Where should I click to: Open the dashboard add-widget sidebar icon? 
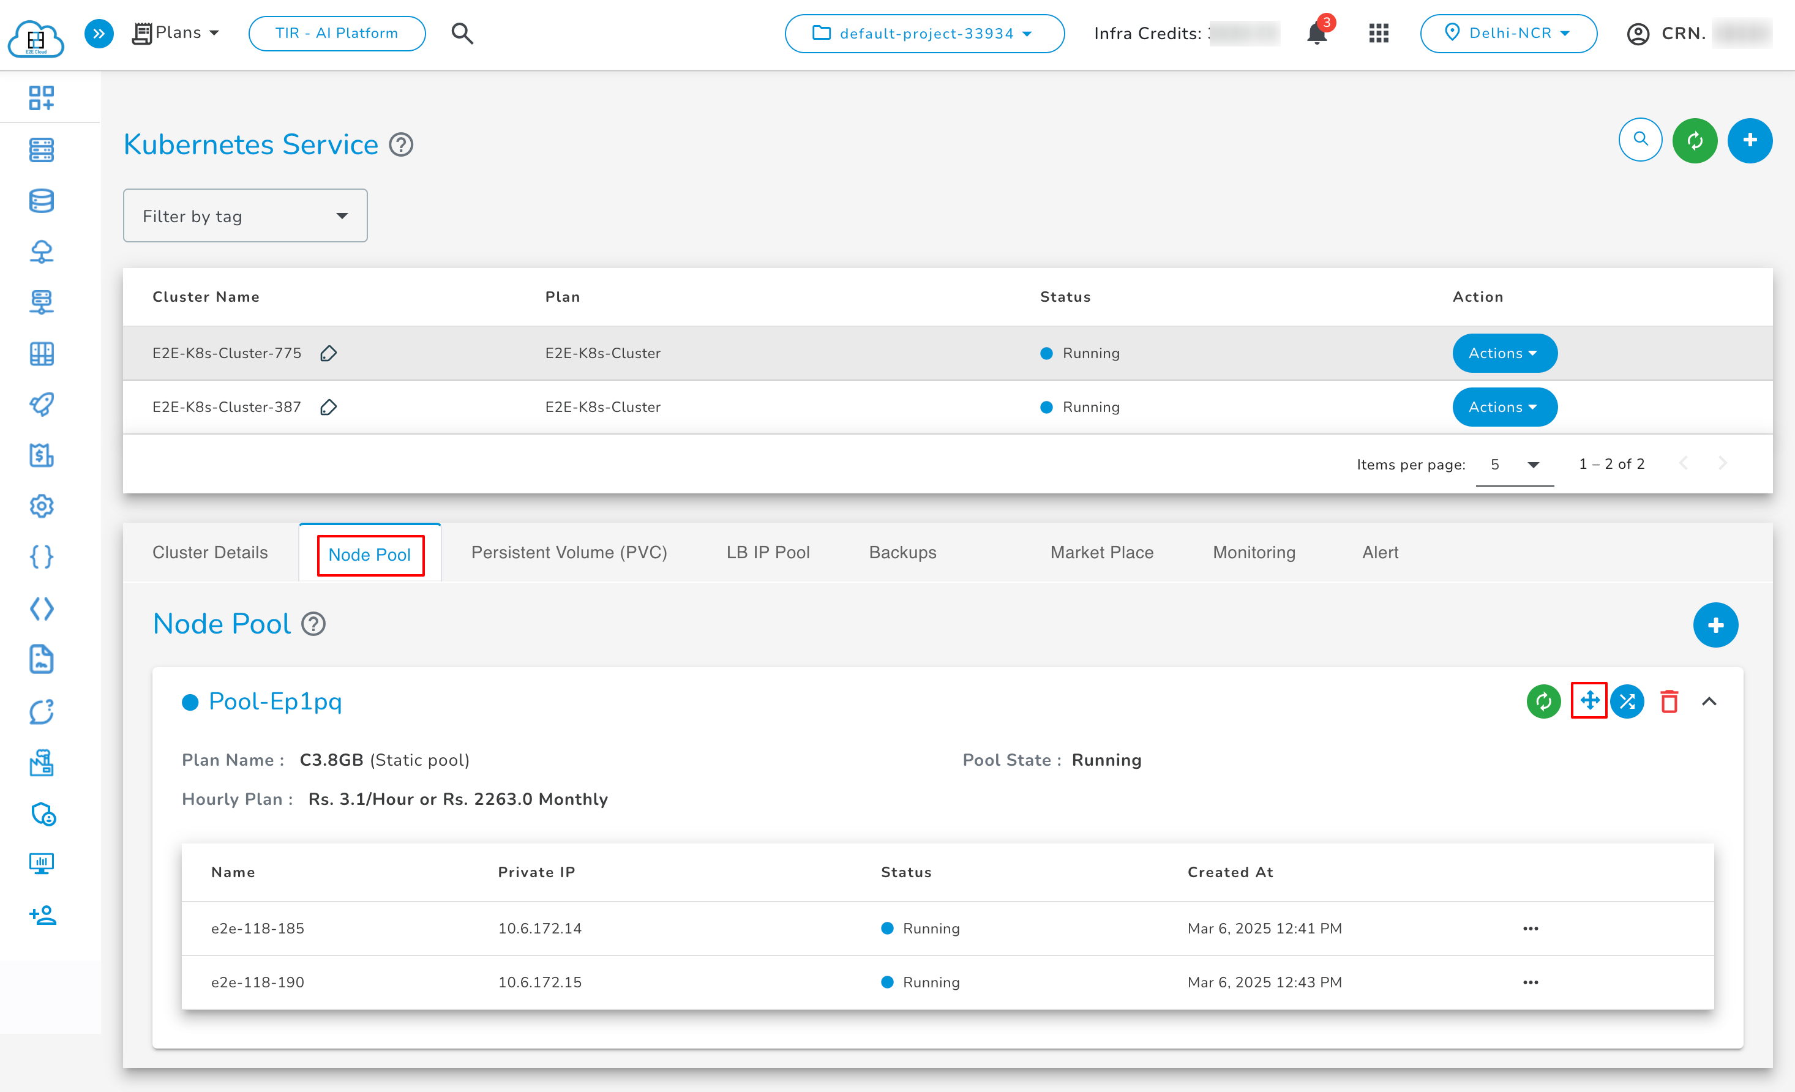click(42, 97)
